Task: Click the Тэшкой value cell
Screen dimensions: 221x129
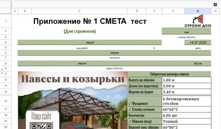Action: [x=186, y=121]
